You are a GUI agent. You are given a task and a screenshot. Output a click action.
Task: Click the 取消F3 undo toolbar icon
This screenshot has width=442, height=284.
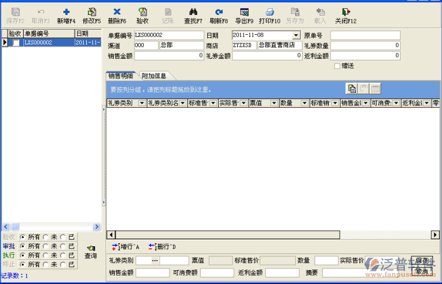pyautogui.click(x=41, y=16)
